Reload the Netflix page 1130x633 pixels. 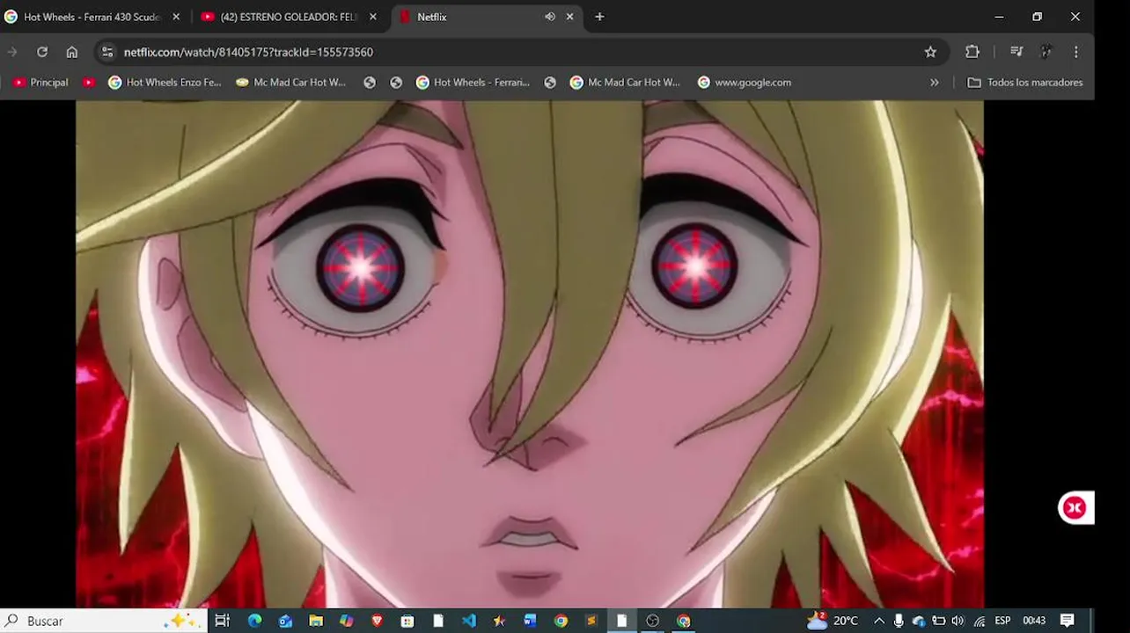41,52
